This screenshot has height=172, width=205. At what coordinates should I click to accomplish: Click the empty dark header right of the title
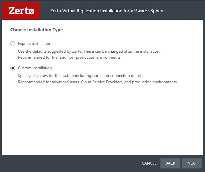184,11
